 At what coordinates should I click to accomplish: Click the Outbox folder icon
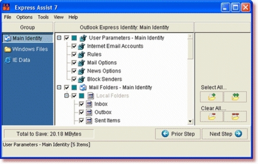[89, 112]
